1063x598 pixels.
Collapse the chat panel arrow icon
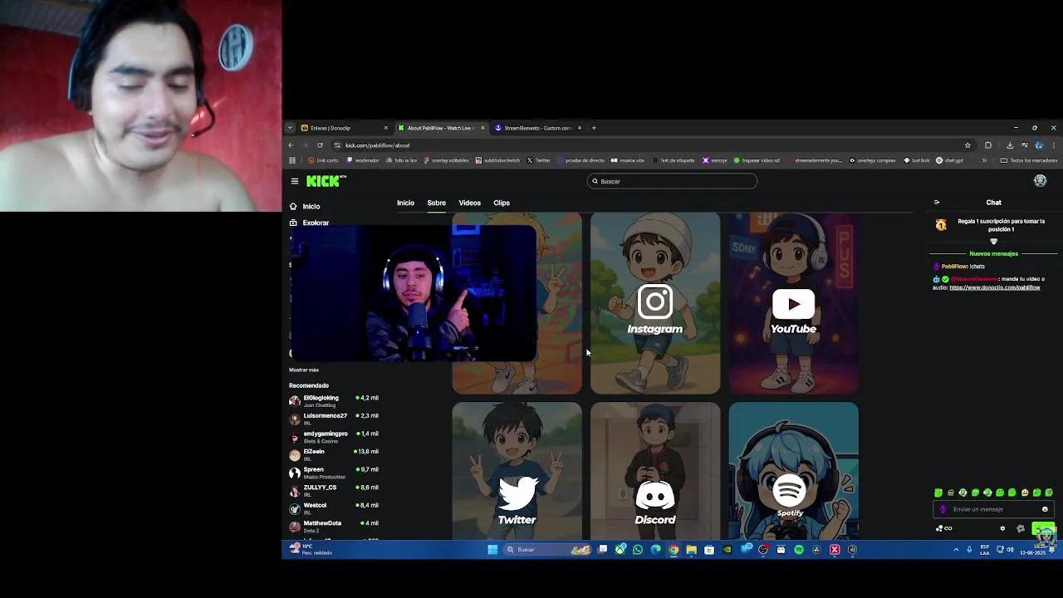937,202
